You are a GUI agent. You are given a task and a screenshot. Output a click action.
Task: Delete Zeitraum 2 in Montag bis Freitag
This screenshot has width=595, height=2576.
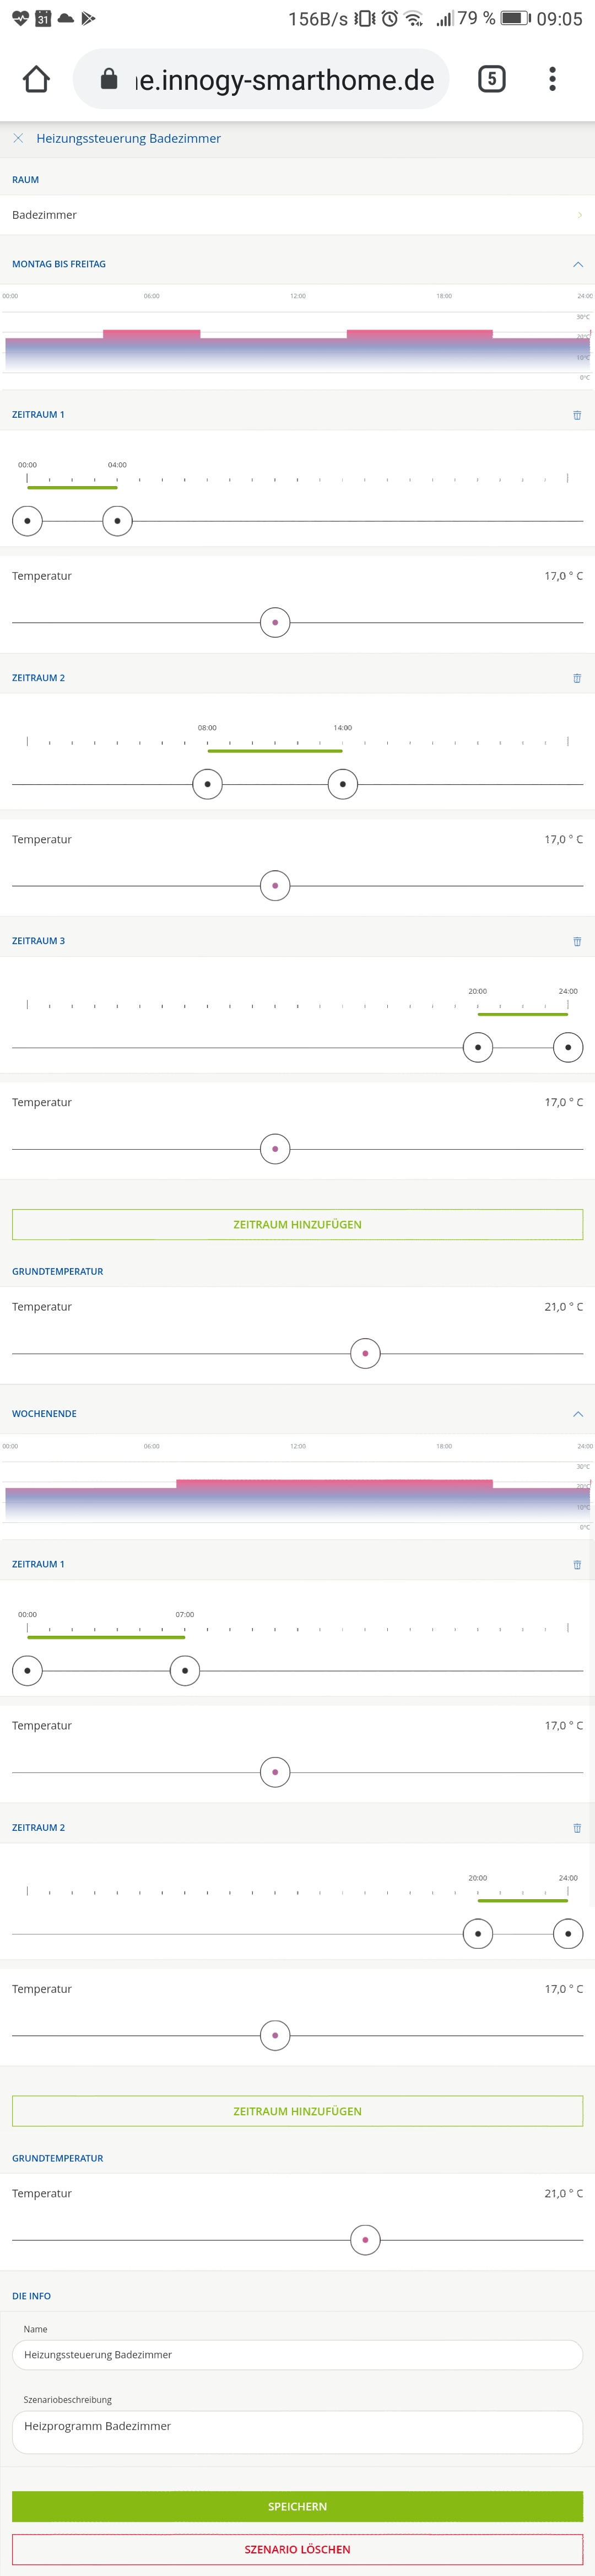(577, 678)
